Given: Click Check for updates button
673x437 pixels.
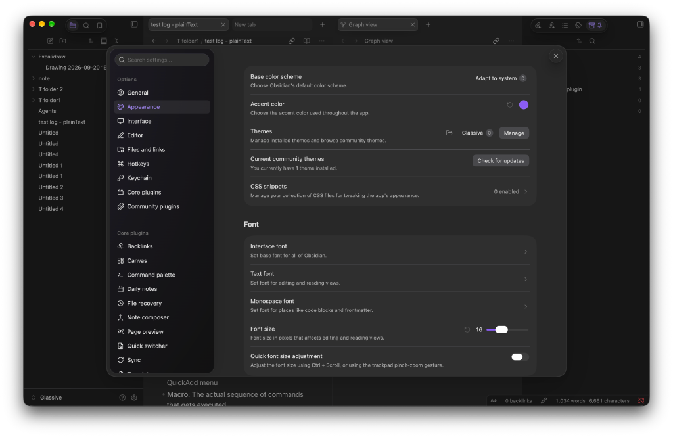Looking at the screenshot, I should coord(500,160).
